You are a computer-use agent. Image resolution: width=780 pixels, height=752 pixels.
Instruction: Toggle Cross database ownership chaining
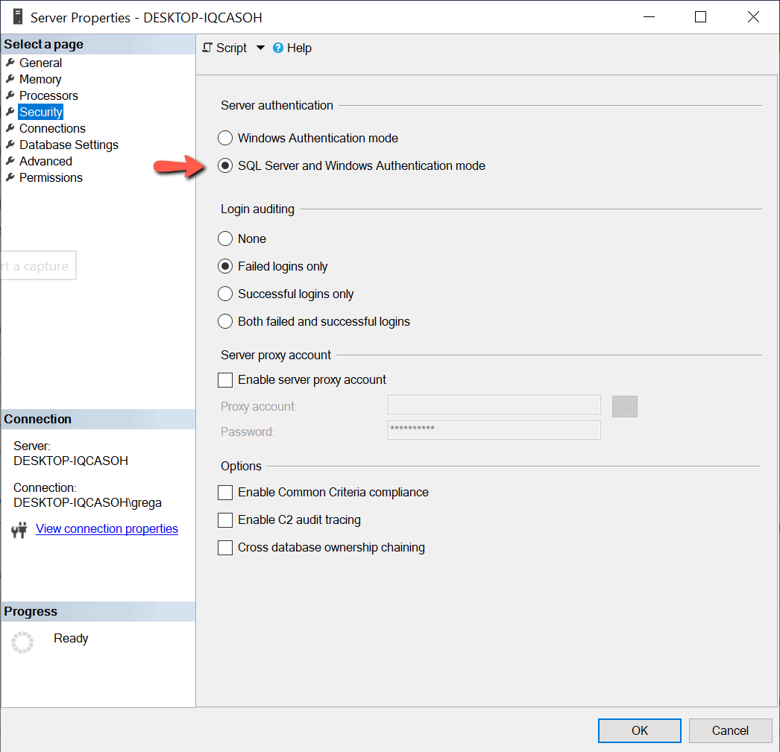click(x=225, y=548)
